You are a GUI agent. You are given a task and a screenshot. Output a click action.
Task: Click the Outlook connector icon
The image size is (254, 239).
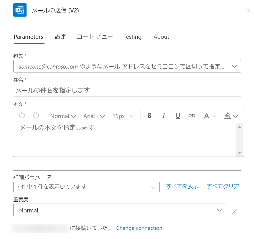(x=20, y=10)
